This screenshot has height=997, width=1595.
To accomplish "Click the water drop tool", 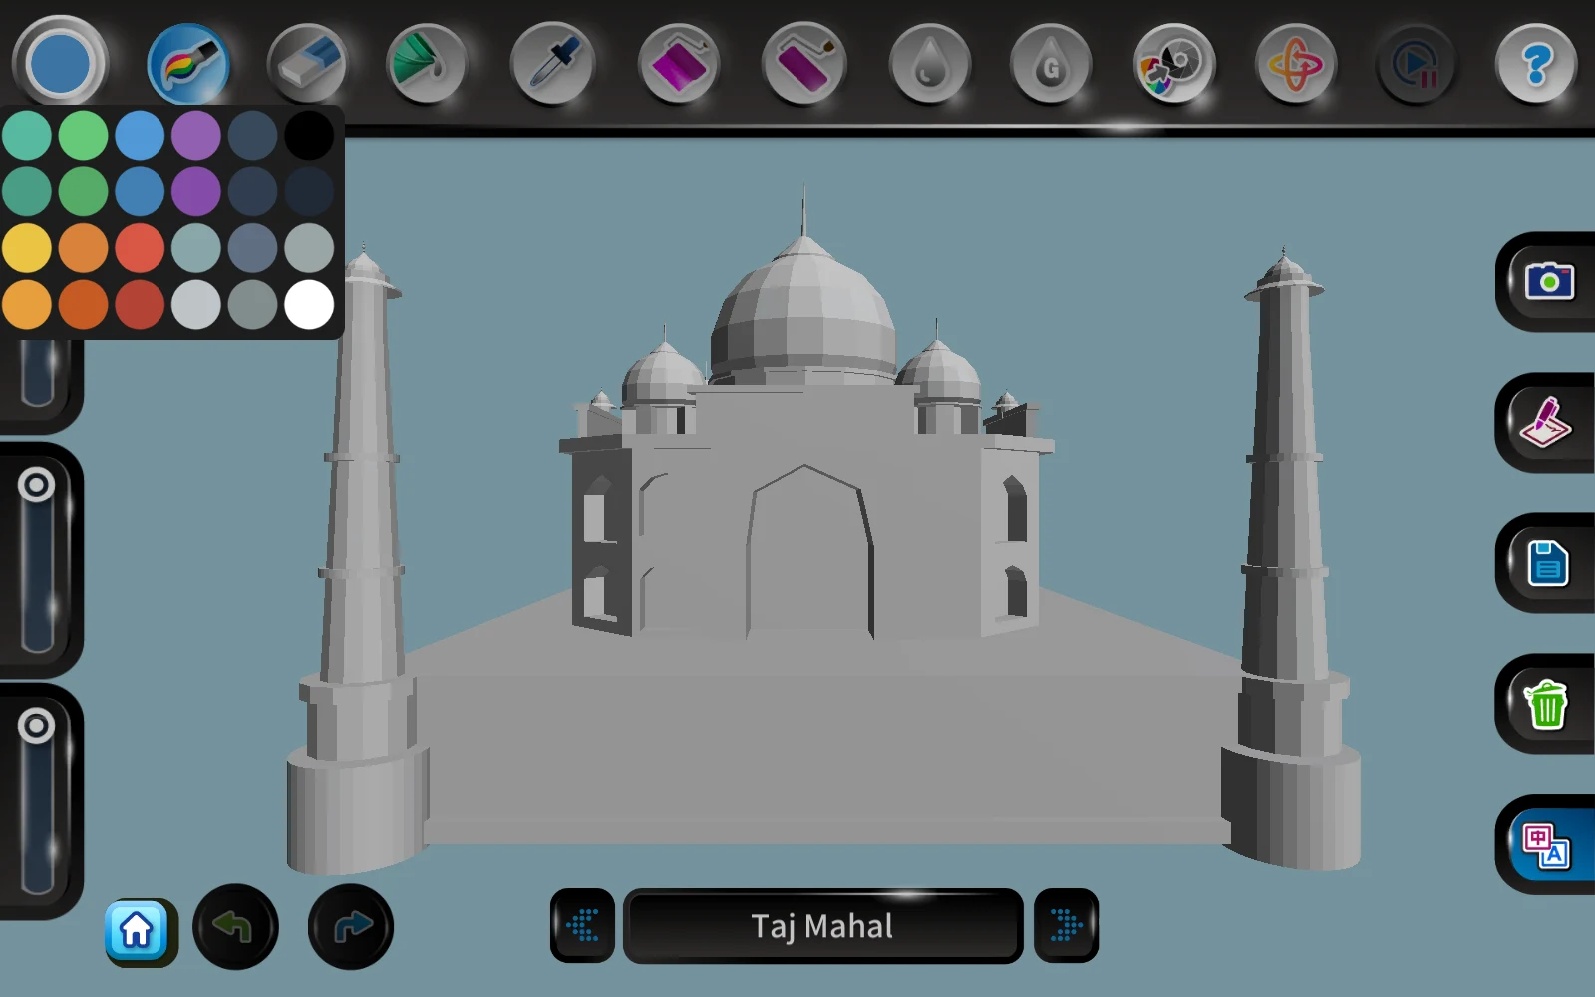I will point(929,65).
